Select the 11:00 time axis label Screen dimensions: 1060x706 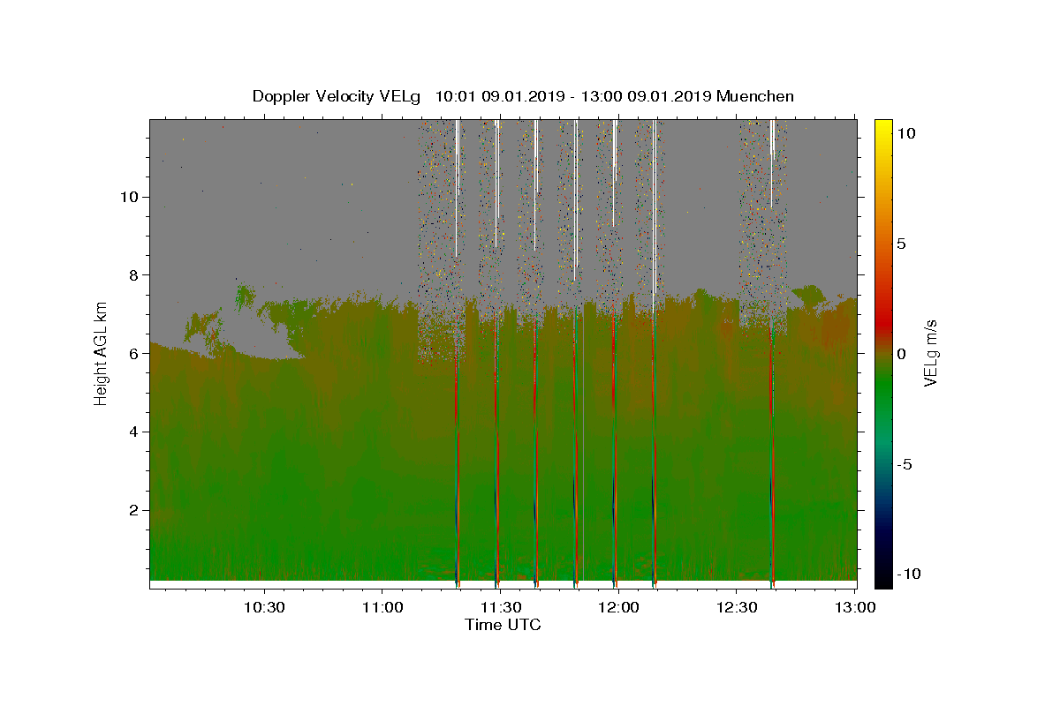click(x=382, y=607)
